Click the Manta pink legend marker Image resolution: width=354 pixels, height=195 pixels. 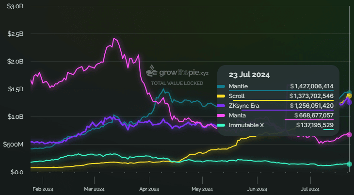221,115
